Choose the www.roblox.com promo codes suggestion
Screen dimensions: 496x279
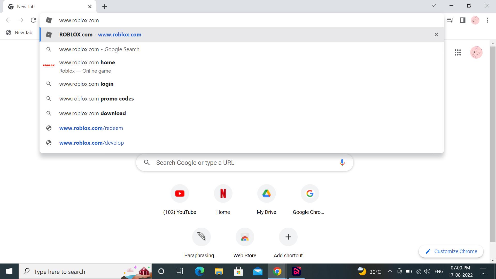click(x=242, y=98)
